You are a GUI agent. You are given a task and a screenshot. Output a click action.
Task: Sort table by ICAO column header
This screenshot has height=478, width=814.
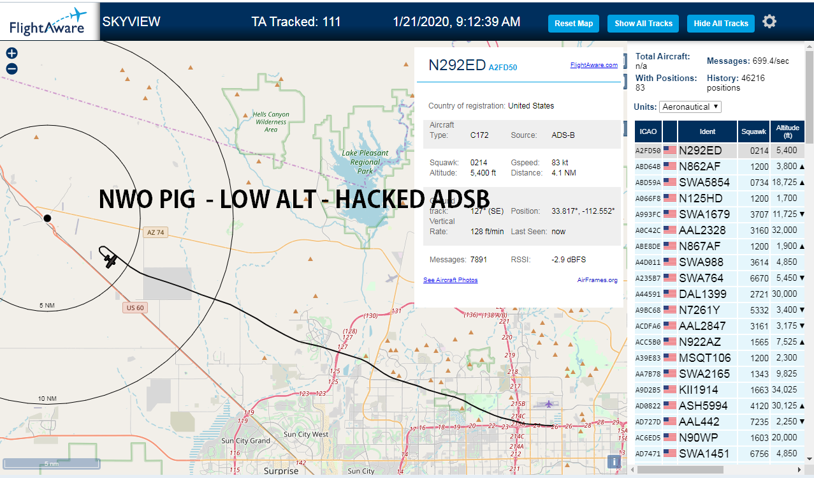click(x=648, y=131)
